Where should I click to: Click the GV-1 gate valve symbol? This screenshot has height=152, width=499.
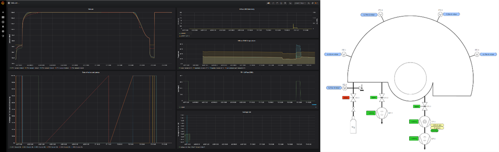click(425, 106)
